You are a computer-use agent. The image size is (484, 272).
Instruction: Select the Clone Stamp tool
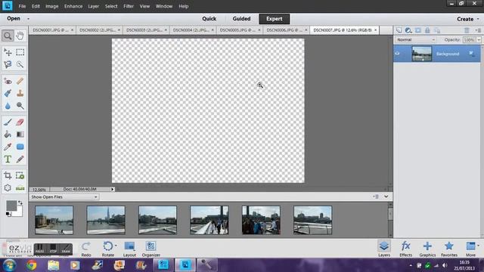(20, 93)
